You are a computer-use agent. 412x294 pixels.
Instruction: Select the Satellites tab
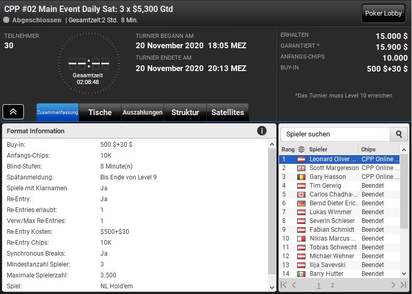coord(228,112)
